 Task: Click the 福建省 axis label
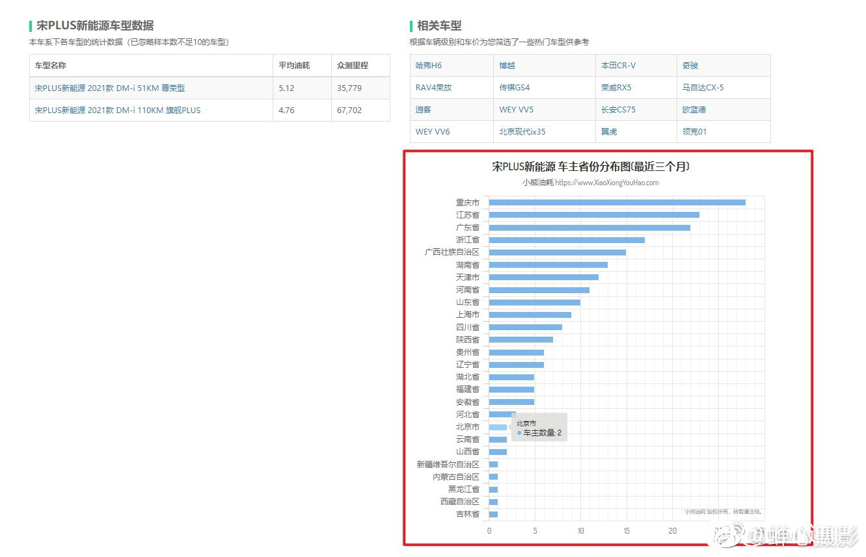pyautogui.click(x=467, y=389)
